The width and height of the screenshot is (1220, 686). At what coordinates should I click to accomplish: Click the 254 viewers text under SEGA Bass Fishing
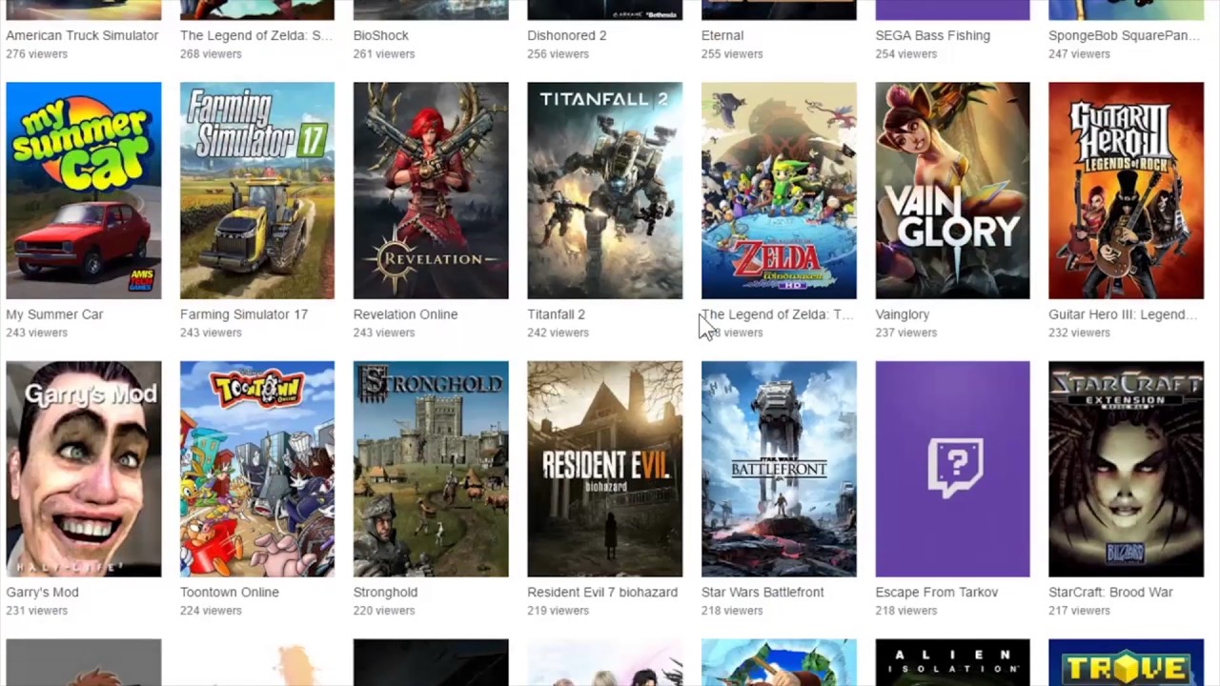click(x=906, y=54)
